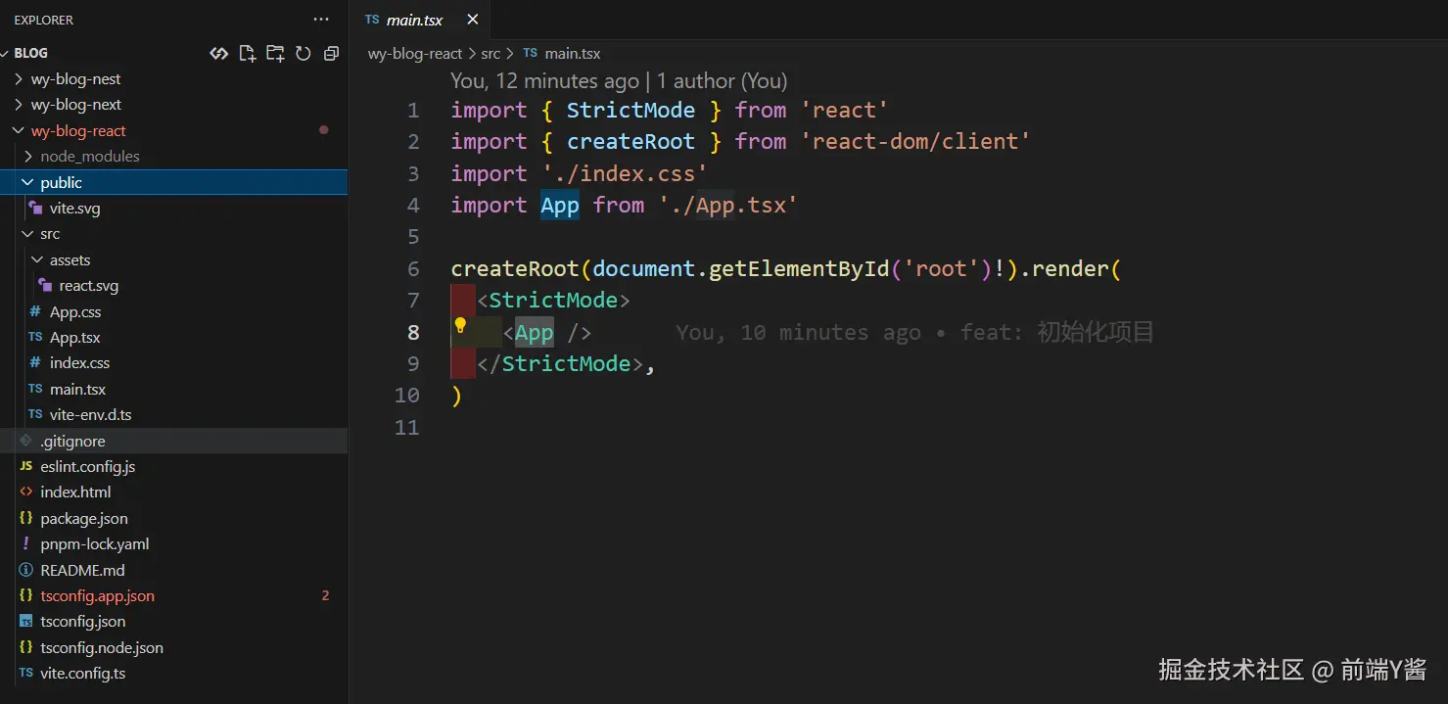Click main.tsx in the breadcrumb path

(x=573, y=54)
